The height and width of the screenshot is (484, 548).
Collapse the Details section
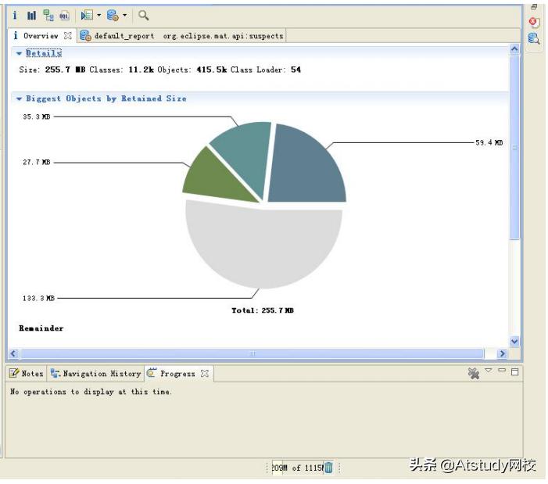pyautogui.click(x=20, y=53)
